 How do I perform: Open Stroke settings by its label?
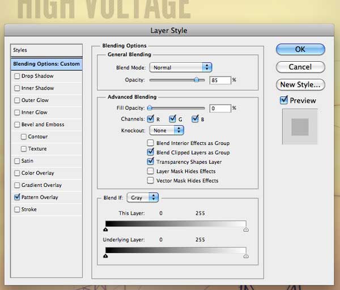coord(29,210)
